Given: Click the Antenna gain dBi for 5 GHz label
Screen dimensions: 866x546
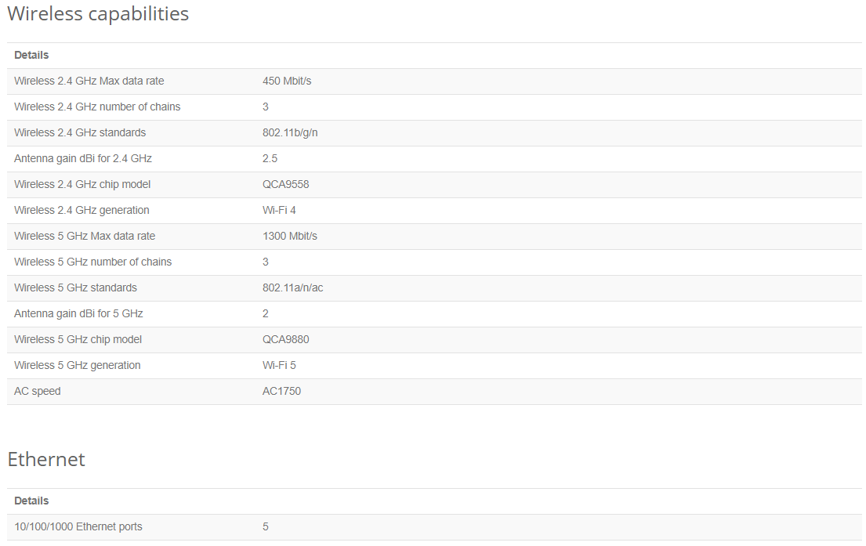Looking at the screenshot, I should click(x=78, y=314).
